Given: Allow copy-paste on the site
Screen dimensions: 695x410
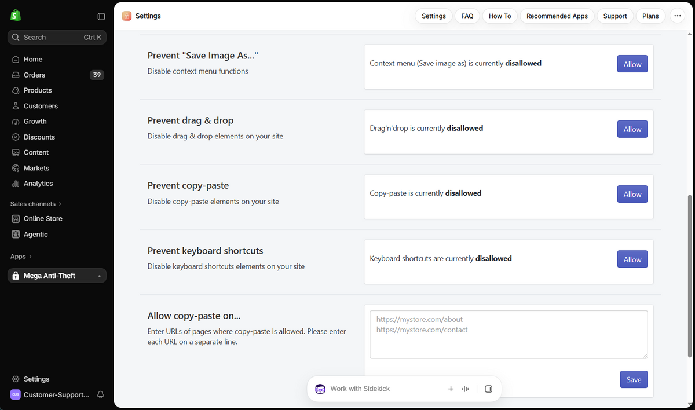Looking at the screenshot, I should [x=632, y=194].
